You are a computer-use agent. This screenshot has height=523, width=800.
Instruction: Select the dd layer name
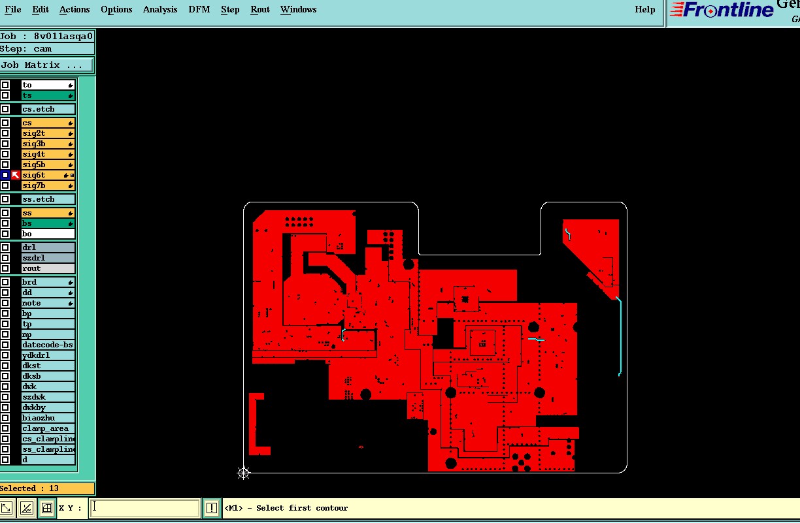point(48,293)
